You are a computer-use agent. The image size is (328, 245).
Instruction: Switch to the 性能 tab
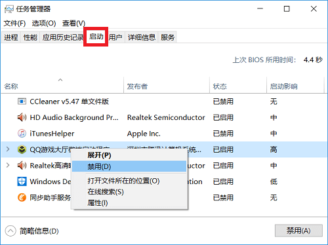pos(30,37)
